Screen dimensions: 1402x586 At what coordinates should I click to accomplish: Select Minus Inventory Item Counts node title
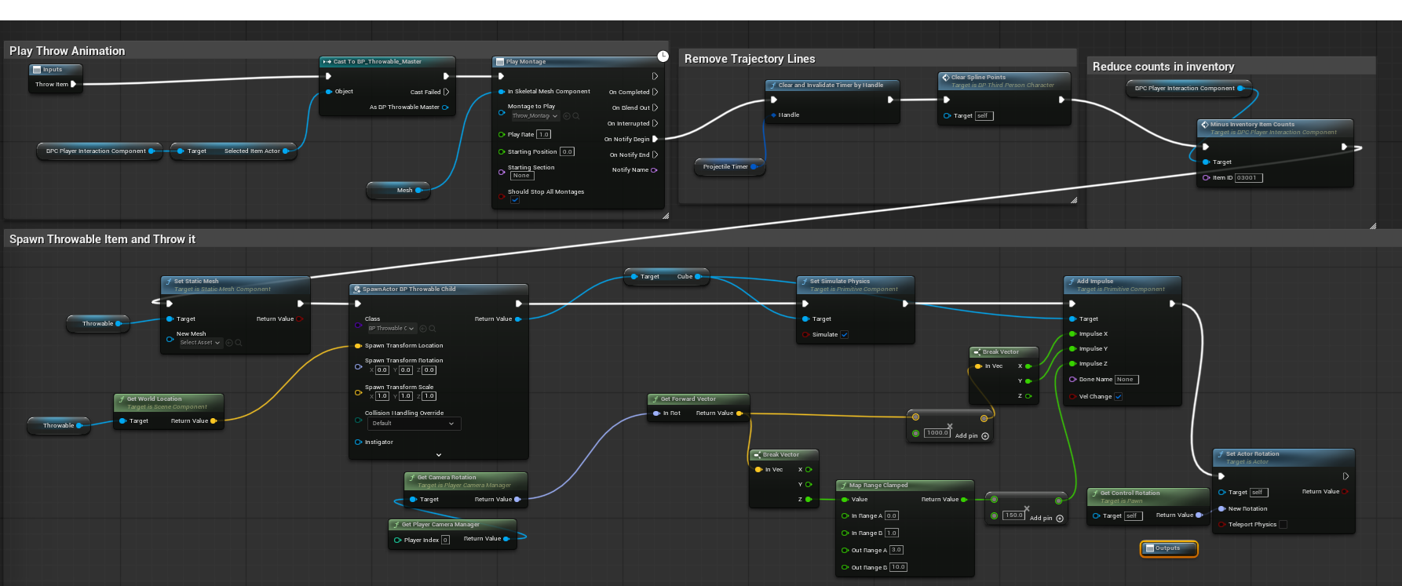[1252, 125]
